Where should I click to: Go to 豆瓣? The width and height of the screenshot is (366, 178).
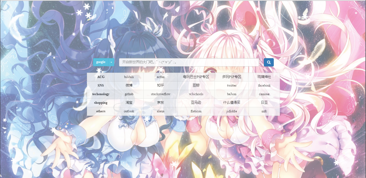click(196, 86)
